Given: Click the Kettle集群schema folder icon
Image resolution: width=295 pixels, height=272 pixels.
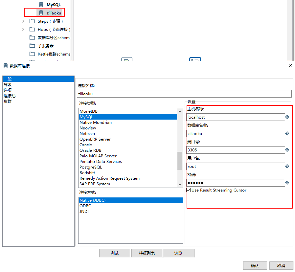Looking at the screenshot, I should (x=32, y=54).
